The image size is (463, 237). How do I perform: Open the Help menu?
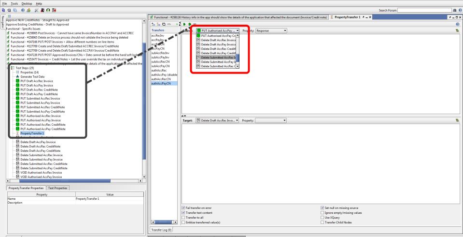tap(39, 3)
